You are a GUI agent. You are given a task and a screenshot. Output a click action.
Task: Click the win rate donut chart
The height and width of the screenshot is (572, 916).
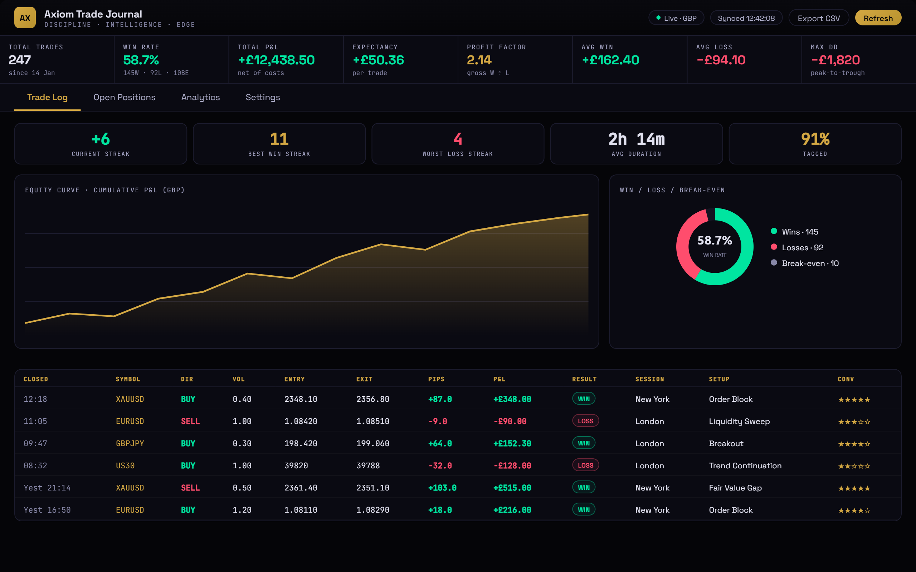click(715, 247)
